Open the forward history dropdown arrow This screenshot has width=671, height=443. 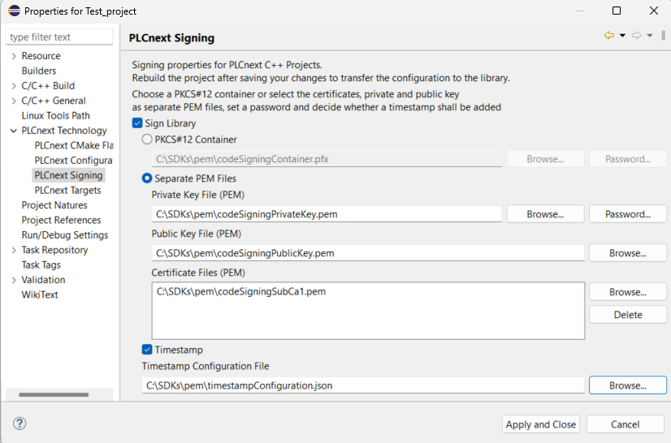coord(650,36)
